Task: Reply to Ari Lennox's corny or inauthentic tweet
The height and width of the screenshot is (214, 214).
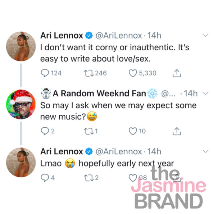Action: tap(45, 73)
